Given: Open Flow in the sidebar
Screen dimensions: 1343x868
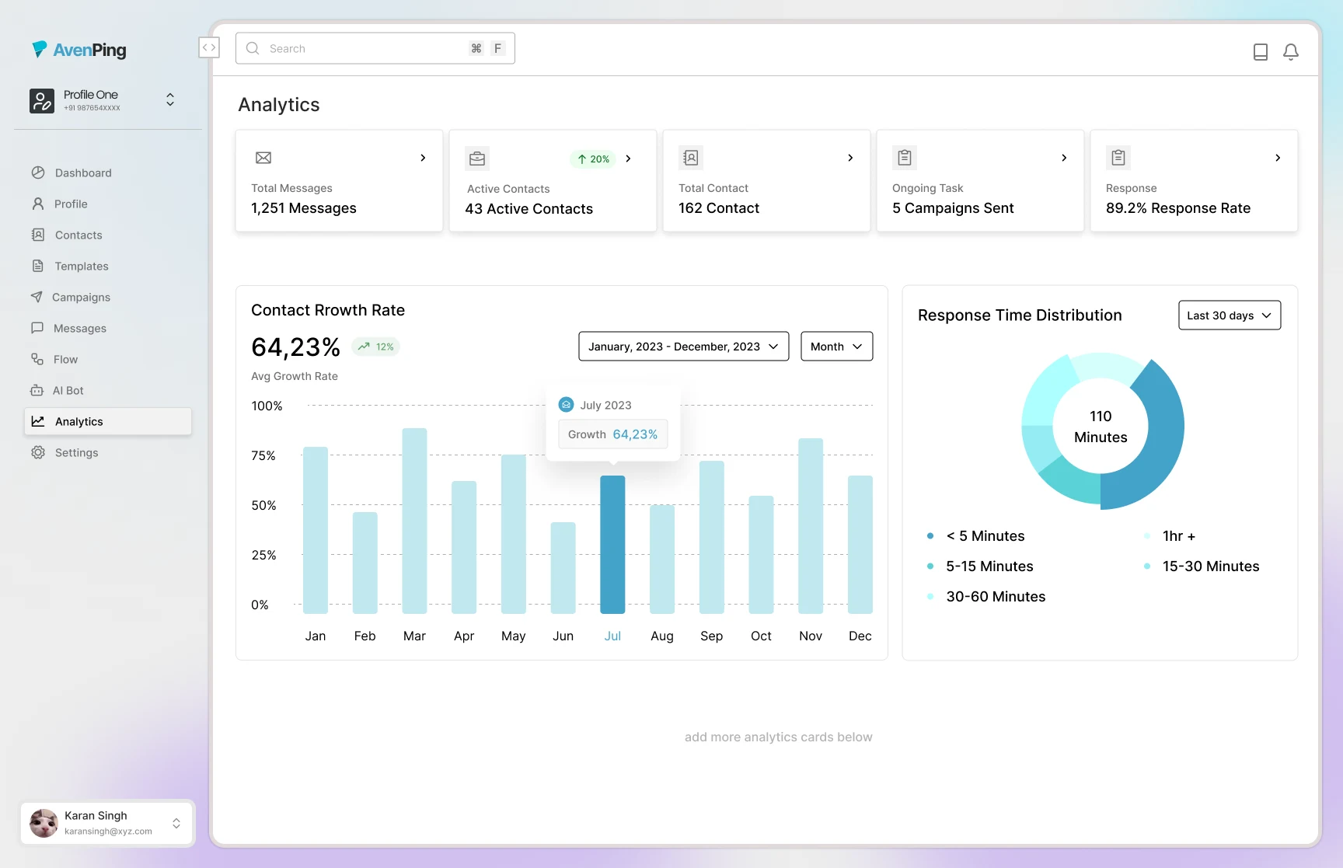Looking at the screenshot, I should (108, 359).
